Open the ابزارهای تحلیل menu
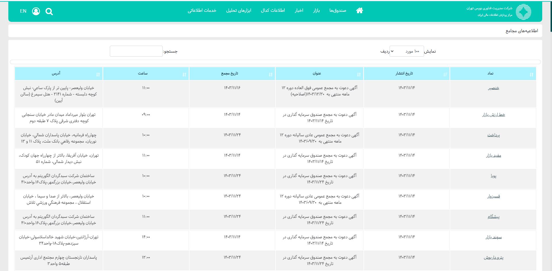The image size is (552, 271). pos(239,11)
